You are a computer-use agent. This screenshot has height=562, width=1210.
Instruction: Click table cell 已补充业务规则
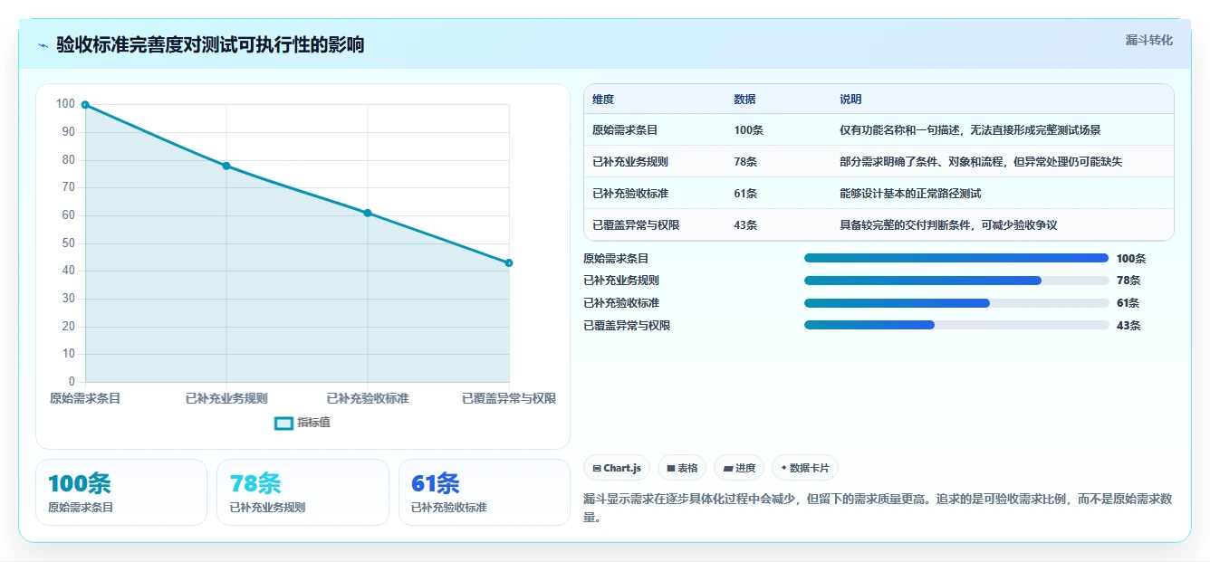(x=630, y=162)
